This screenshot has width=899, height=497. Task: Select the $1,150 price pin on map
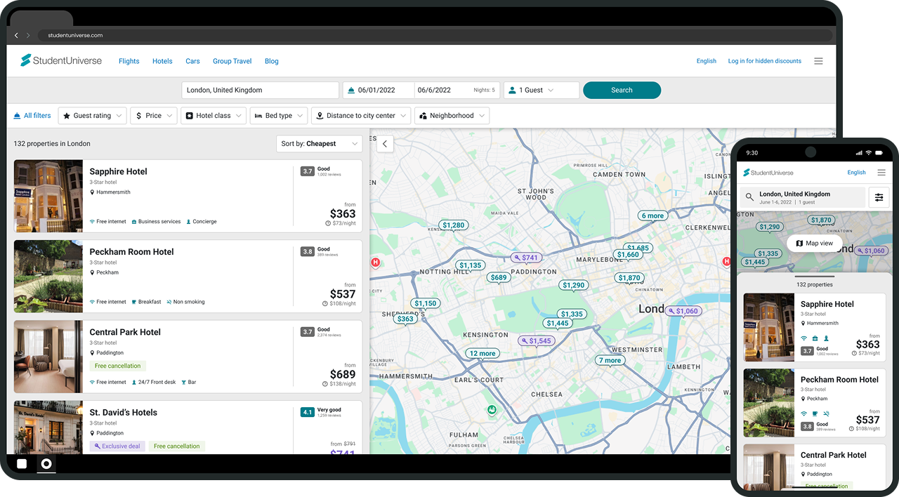425,303
